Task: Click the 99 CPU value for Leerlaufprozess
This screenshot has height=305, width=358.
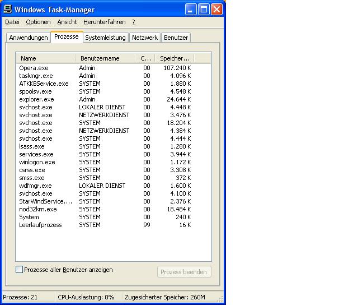Action: 147,225
